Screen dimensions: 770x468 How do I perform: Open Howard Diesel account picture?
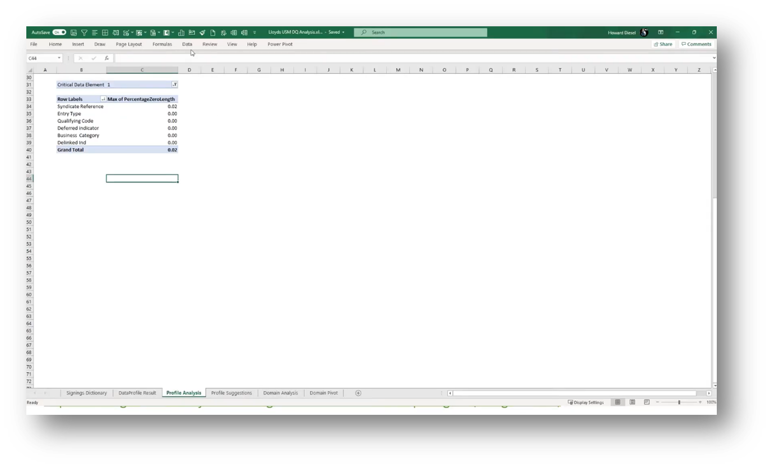(644, 32)
